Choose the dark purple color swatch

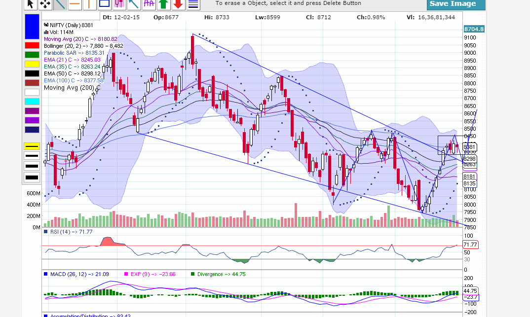[32, 111]
